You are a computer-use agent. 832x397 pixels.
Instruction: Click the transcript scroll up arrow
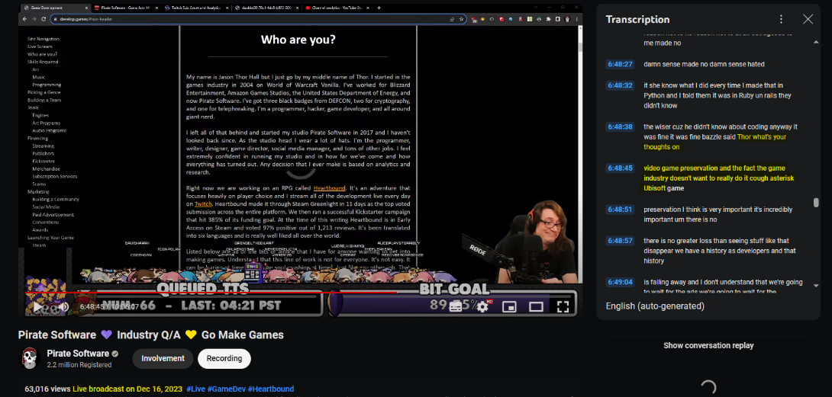click(816, 43)
